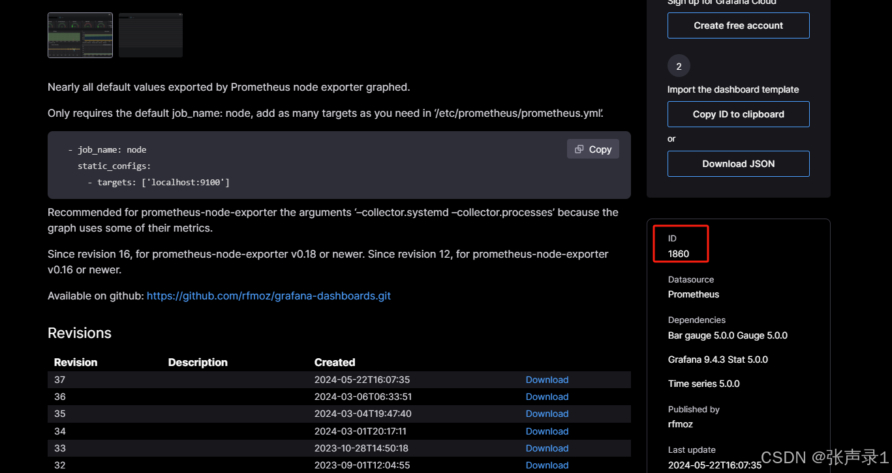
Task: Click the 'static_configs:' code line
Action: (114, 166)
